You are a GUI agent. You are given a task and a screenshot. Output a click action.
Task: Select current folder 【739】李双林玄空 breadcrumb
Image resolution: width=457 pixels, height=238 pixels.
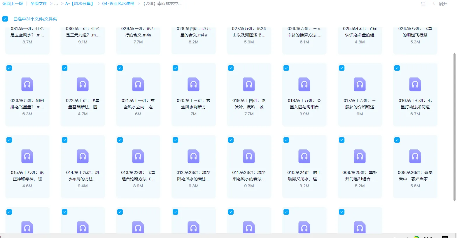pos(162,3)
